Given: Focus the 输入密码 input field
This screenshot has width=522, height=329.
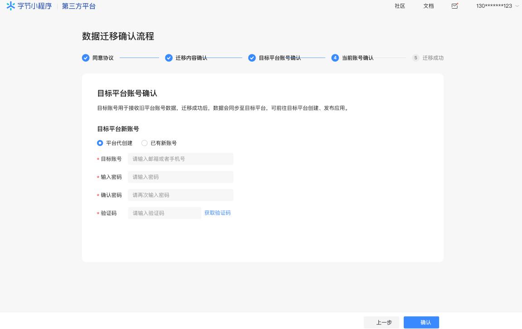Looking at the screenshot, I should 180,177.
